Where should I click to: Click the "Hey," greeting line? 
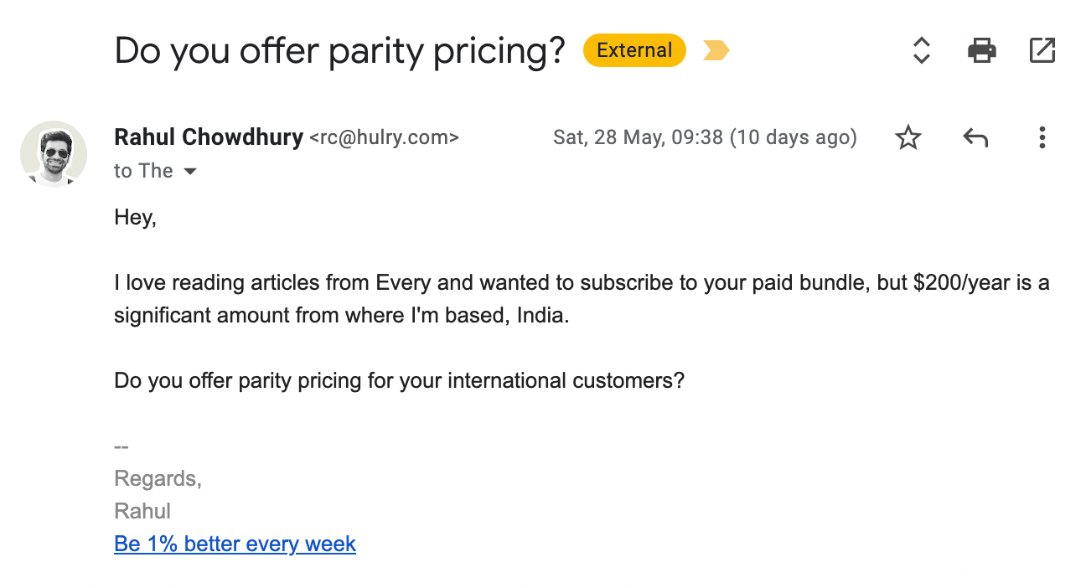(x=136, y=219)
